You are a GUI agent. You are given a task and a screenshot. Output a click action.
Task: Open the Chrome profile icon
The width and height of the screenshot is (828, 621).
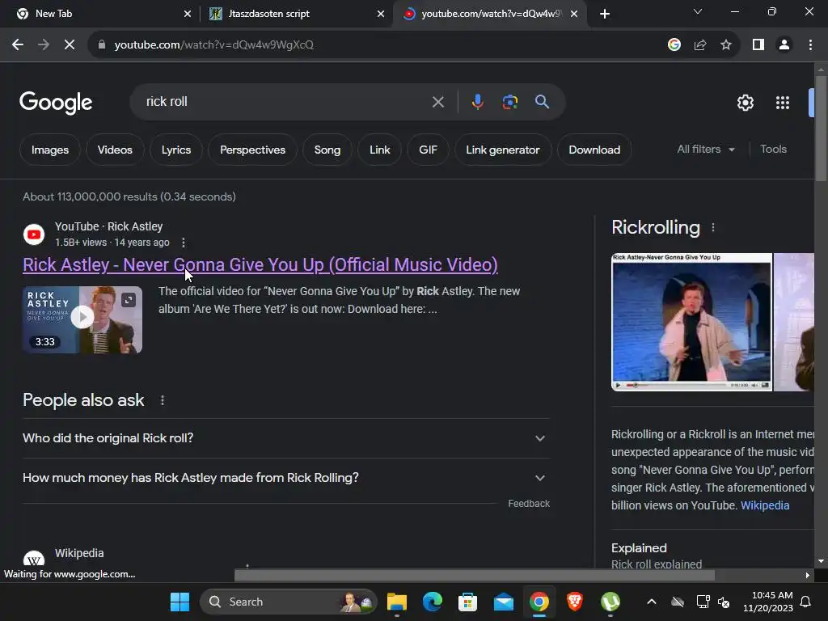[784, 45]
